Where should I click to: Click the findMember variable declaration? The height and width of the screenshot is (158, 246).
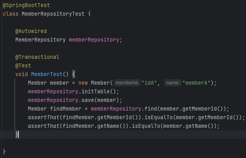tap(66, 109)
